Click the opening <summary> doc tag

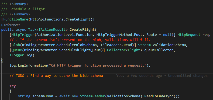point(19,4)
